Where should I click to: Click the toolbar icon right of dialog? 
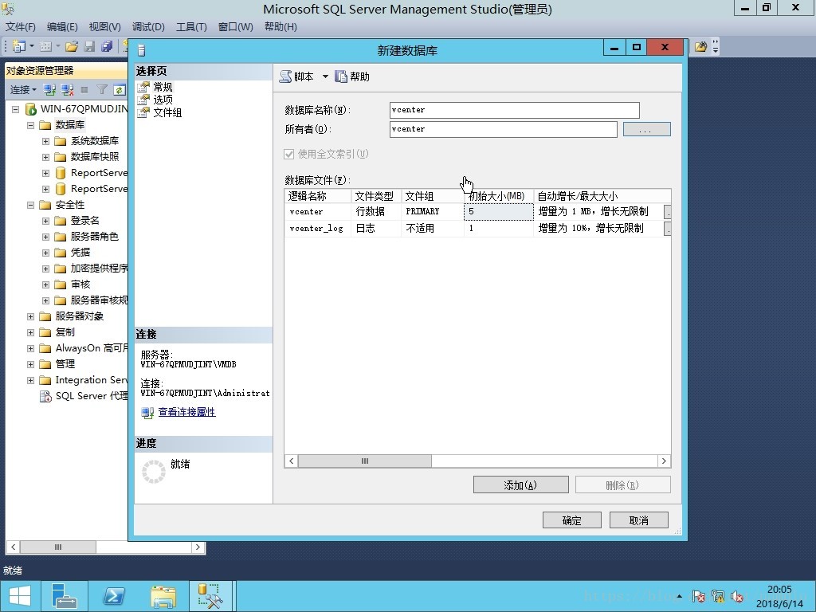(701, 47)
